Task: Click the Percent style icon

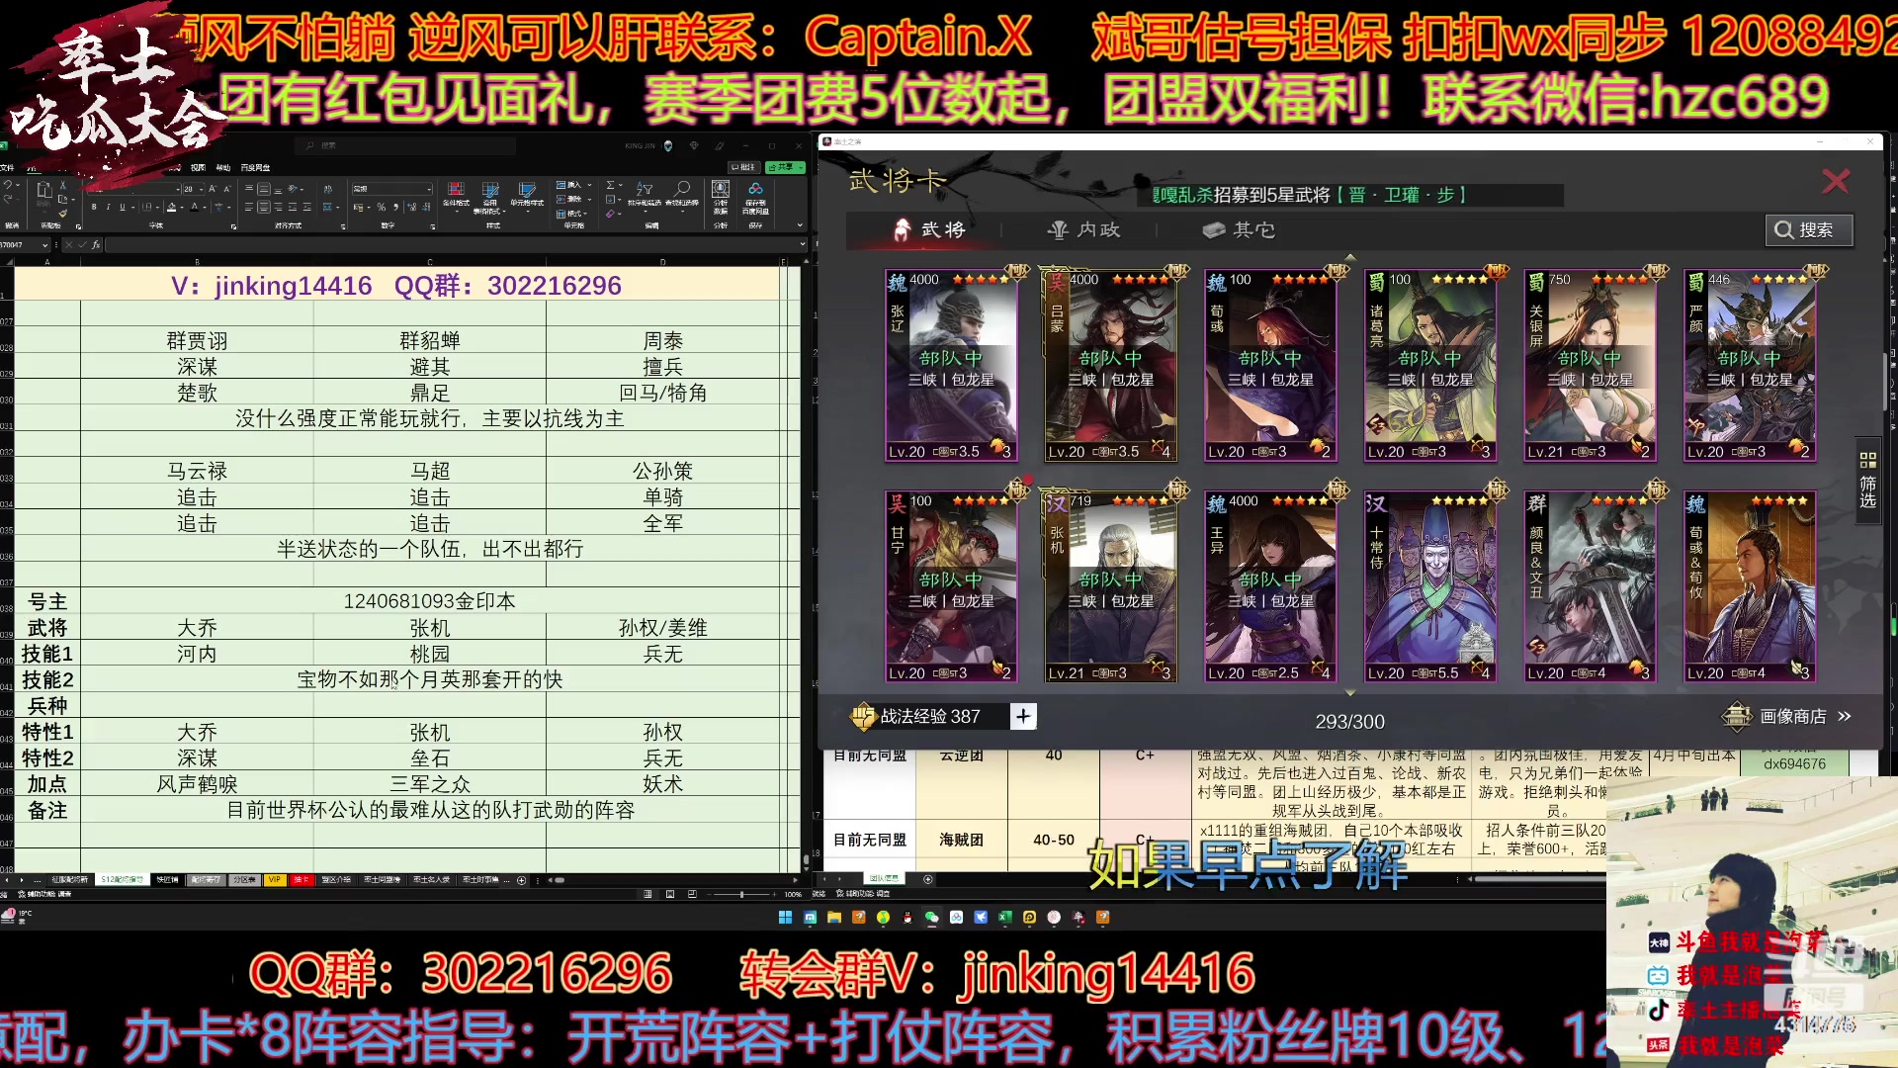Action: tap(382, 207)
